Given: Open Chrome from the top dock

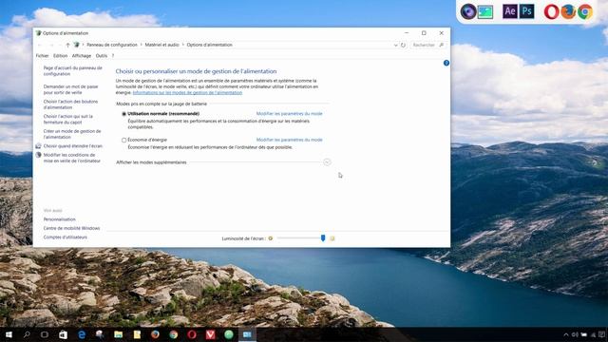Looking at the screenshot, I should [x=585, y=12].
